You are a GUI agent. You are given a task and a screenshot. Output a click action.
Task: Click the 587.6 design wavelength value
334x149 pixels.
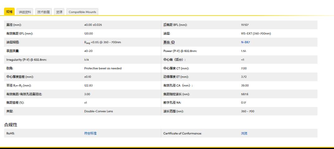[x=244, y=94]
